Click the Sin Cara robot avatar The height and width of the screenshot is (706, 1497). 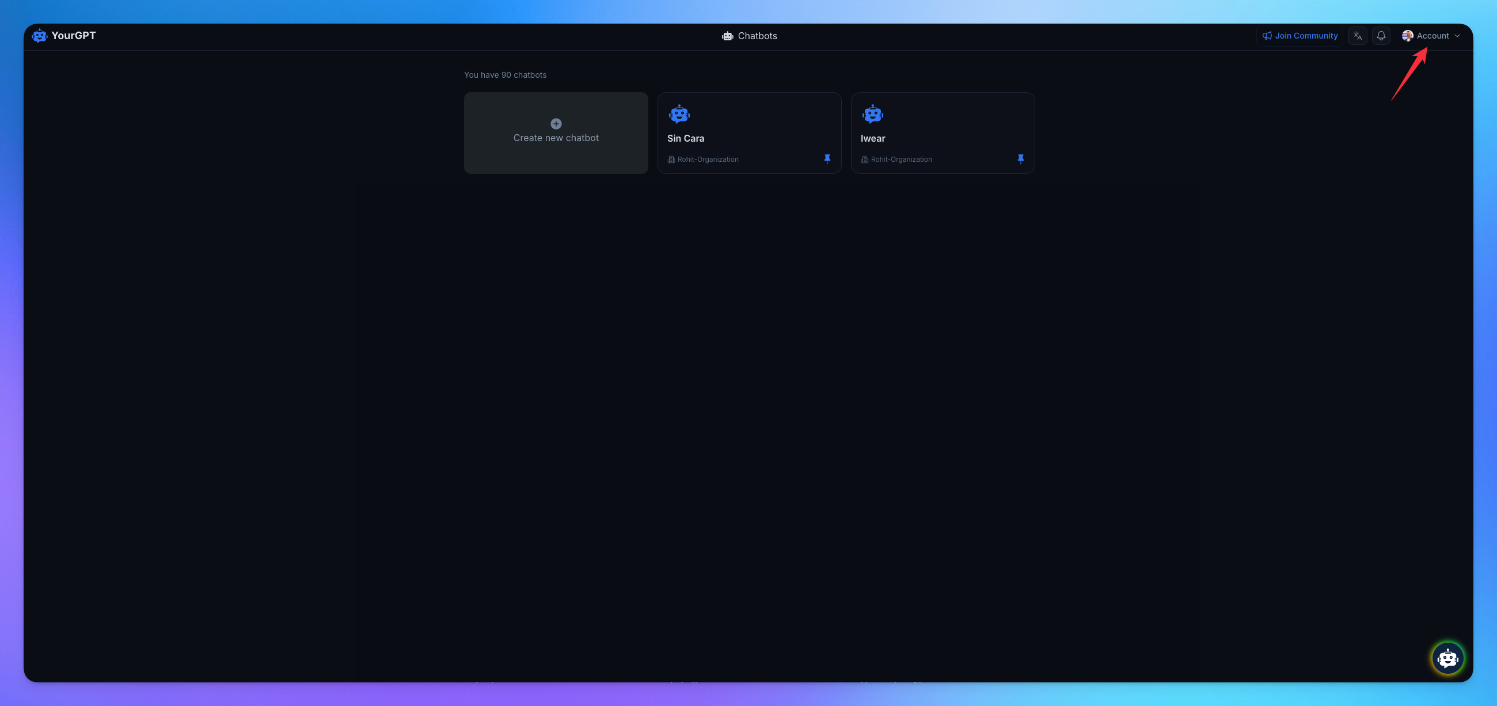pos(679,114)
